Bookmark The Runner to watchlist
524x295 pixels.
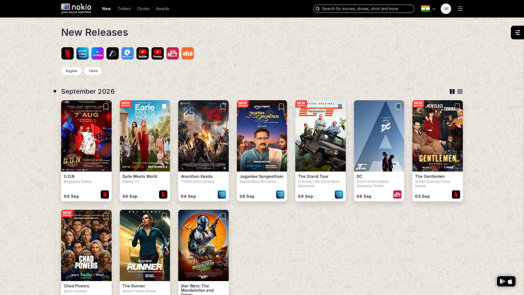coord(164,216)
